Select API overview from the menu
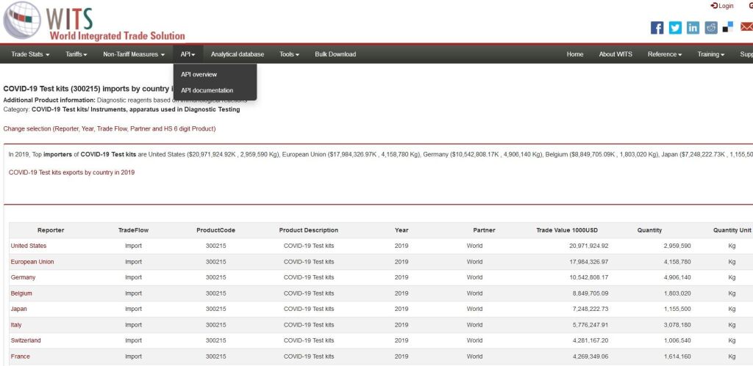 pyautogui.click(x=199, y=74)
